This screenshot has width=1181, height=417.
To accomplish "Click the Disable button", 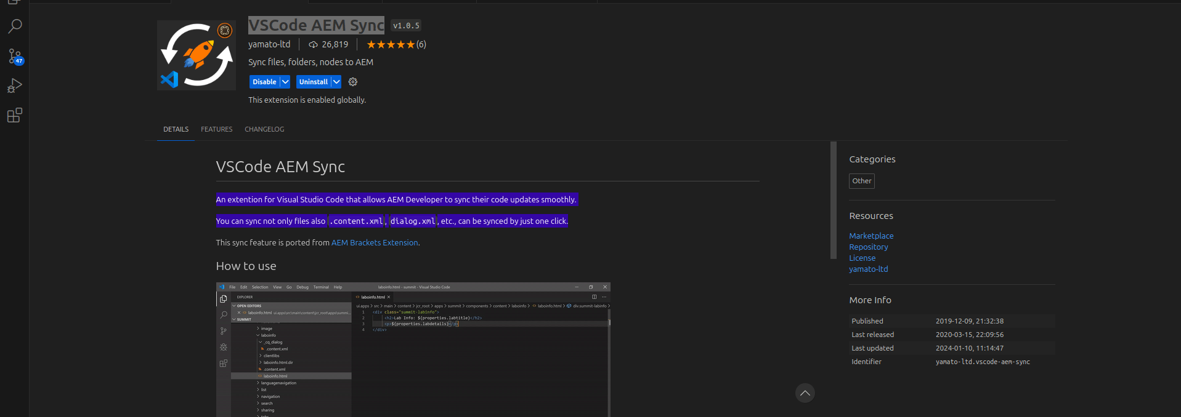I will click(x=264, y=82).
